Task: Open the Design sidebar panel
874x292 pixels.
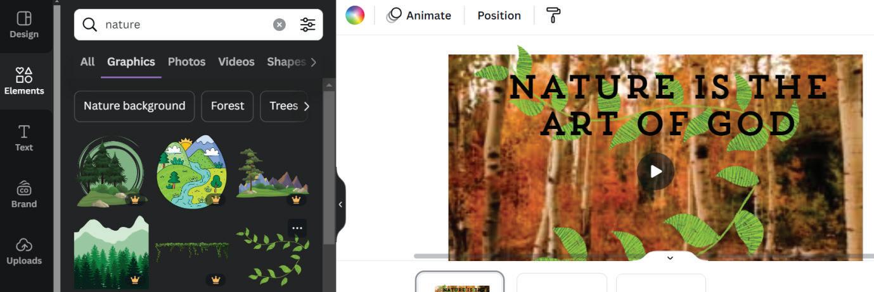Action: pyautogui.click(x=23, y=25)
